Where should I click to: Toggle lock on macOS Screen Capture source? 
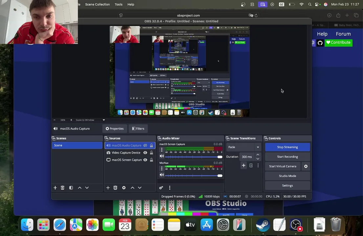tap(151, 160)
